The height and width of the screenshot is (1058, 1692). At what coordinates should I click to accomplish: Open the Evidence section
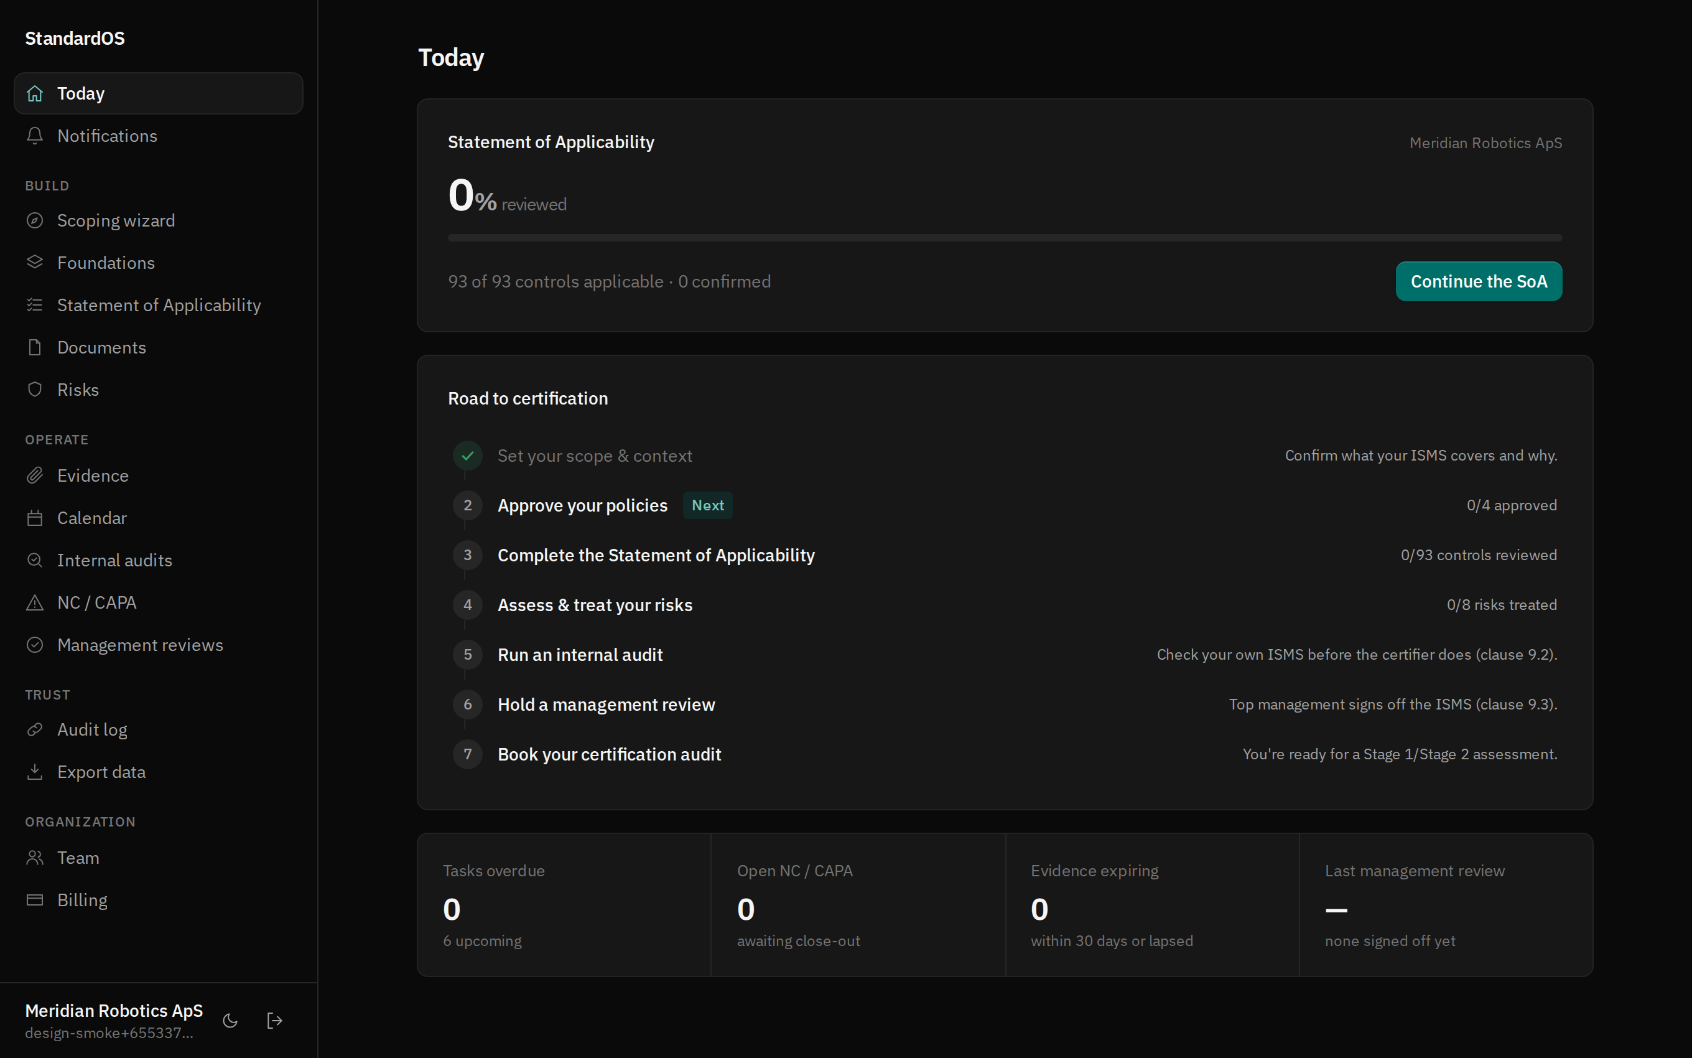point(159,476)
